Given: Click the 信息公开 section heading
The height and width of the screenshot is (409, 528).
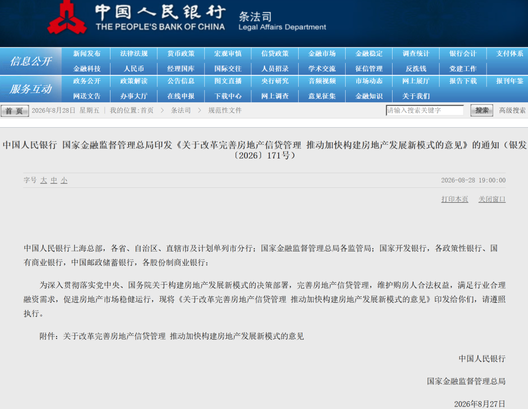Looking at the screenshot, I should point(31,61).
